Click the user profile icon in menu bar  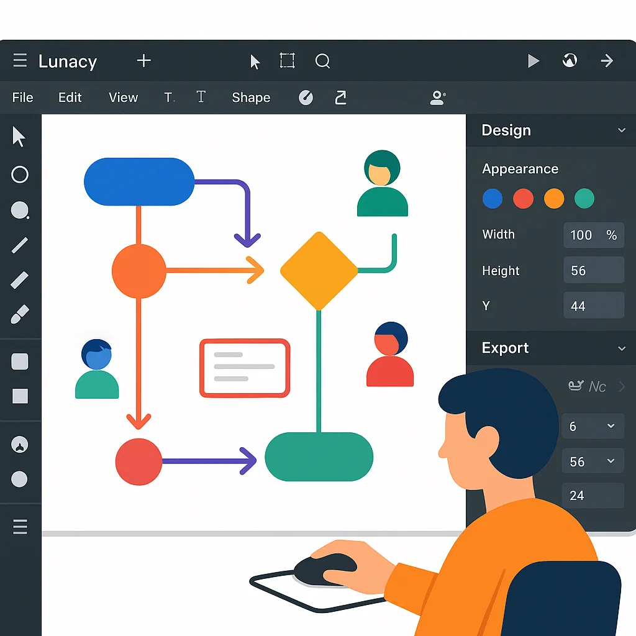click(438, 98)
